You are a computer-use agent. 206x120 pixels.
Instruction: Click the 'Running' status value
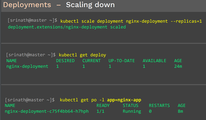[x=132, y=111]
